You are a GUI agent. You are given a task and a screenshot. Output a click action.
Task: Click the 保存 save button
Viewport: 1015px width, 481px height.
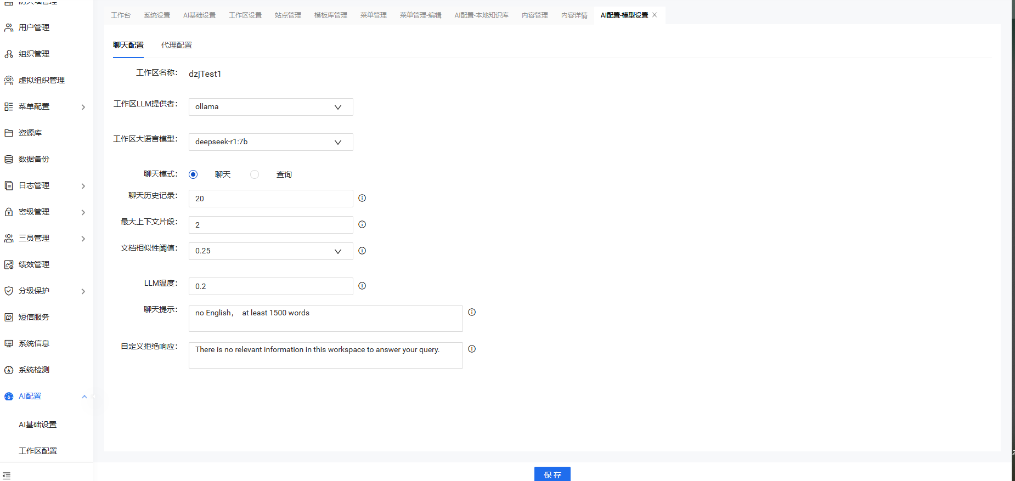click(552, 474)
